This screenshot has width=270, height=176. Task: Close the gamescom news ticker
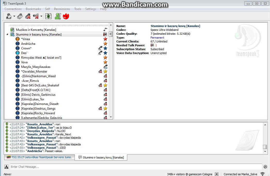[217, 174]
